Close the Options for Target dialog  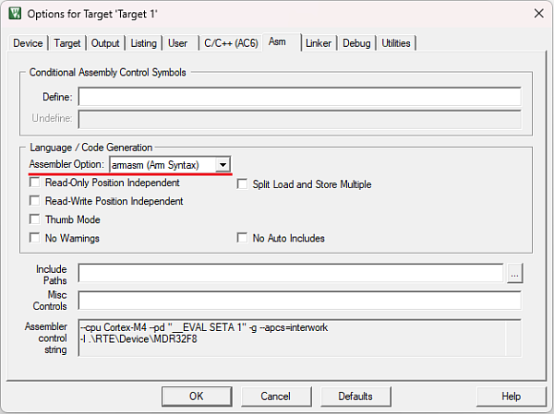tap(537, 13)
